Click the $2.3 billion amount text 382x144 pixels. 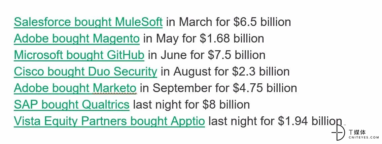click(261, 71)
